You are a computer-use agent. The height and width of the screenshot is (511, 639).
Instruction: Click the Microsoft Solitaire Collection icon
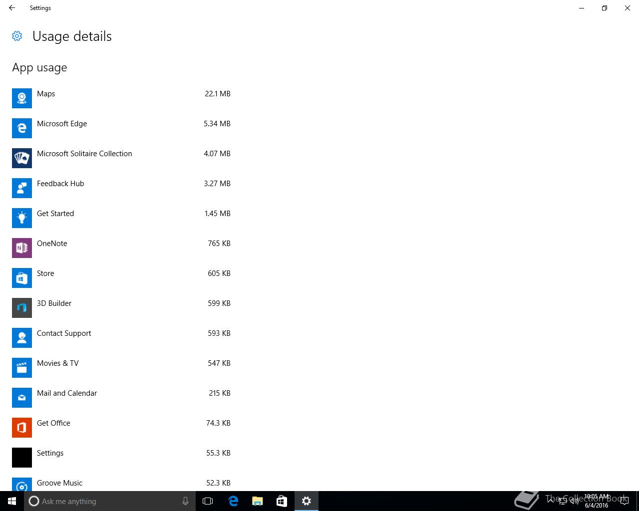click(22, 158)
